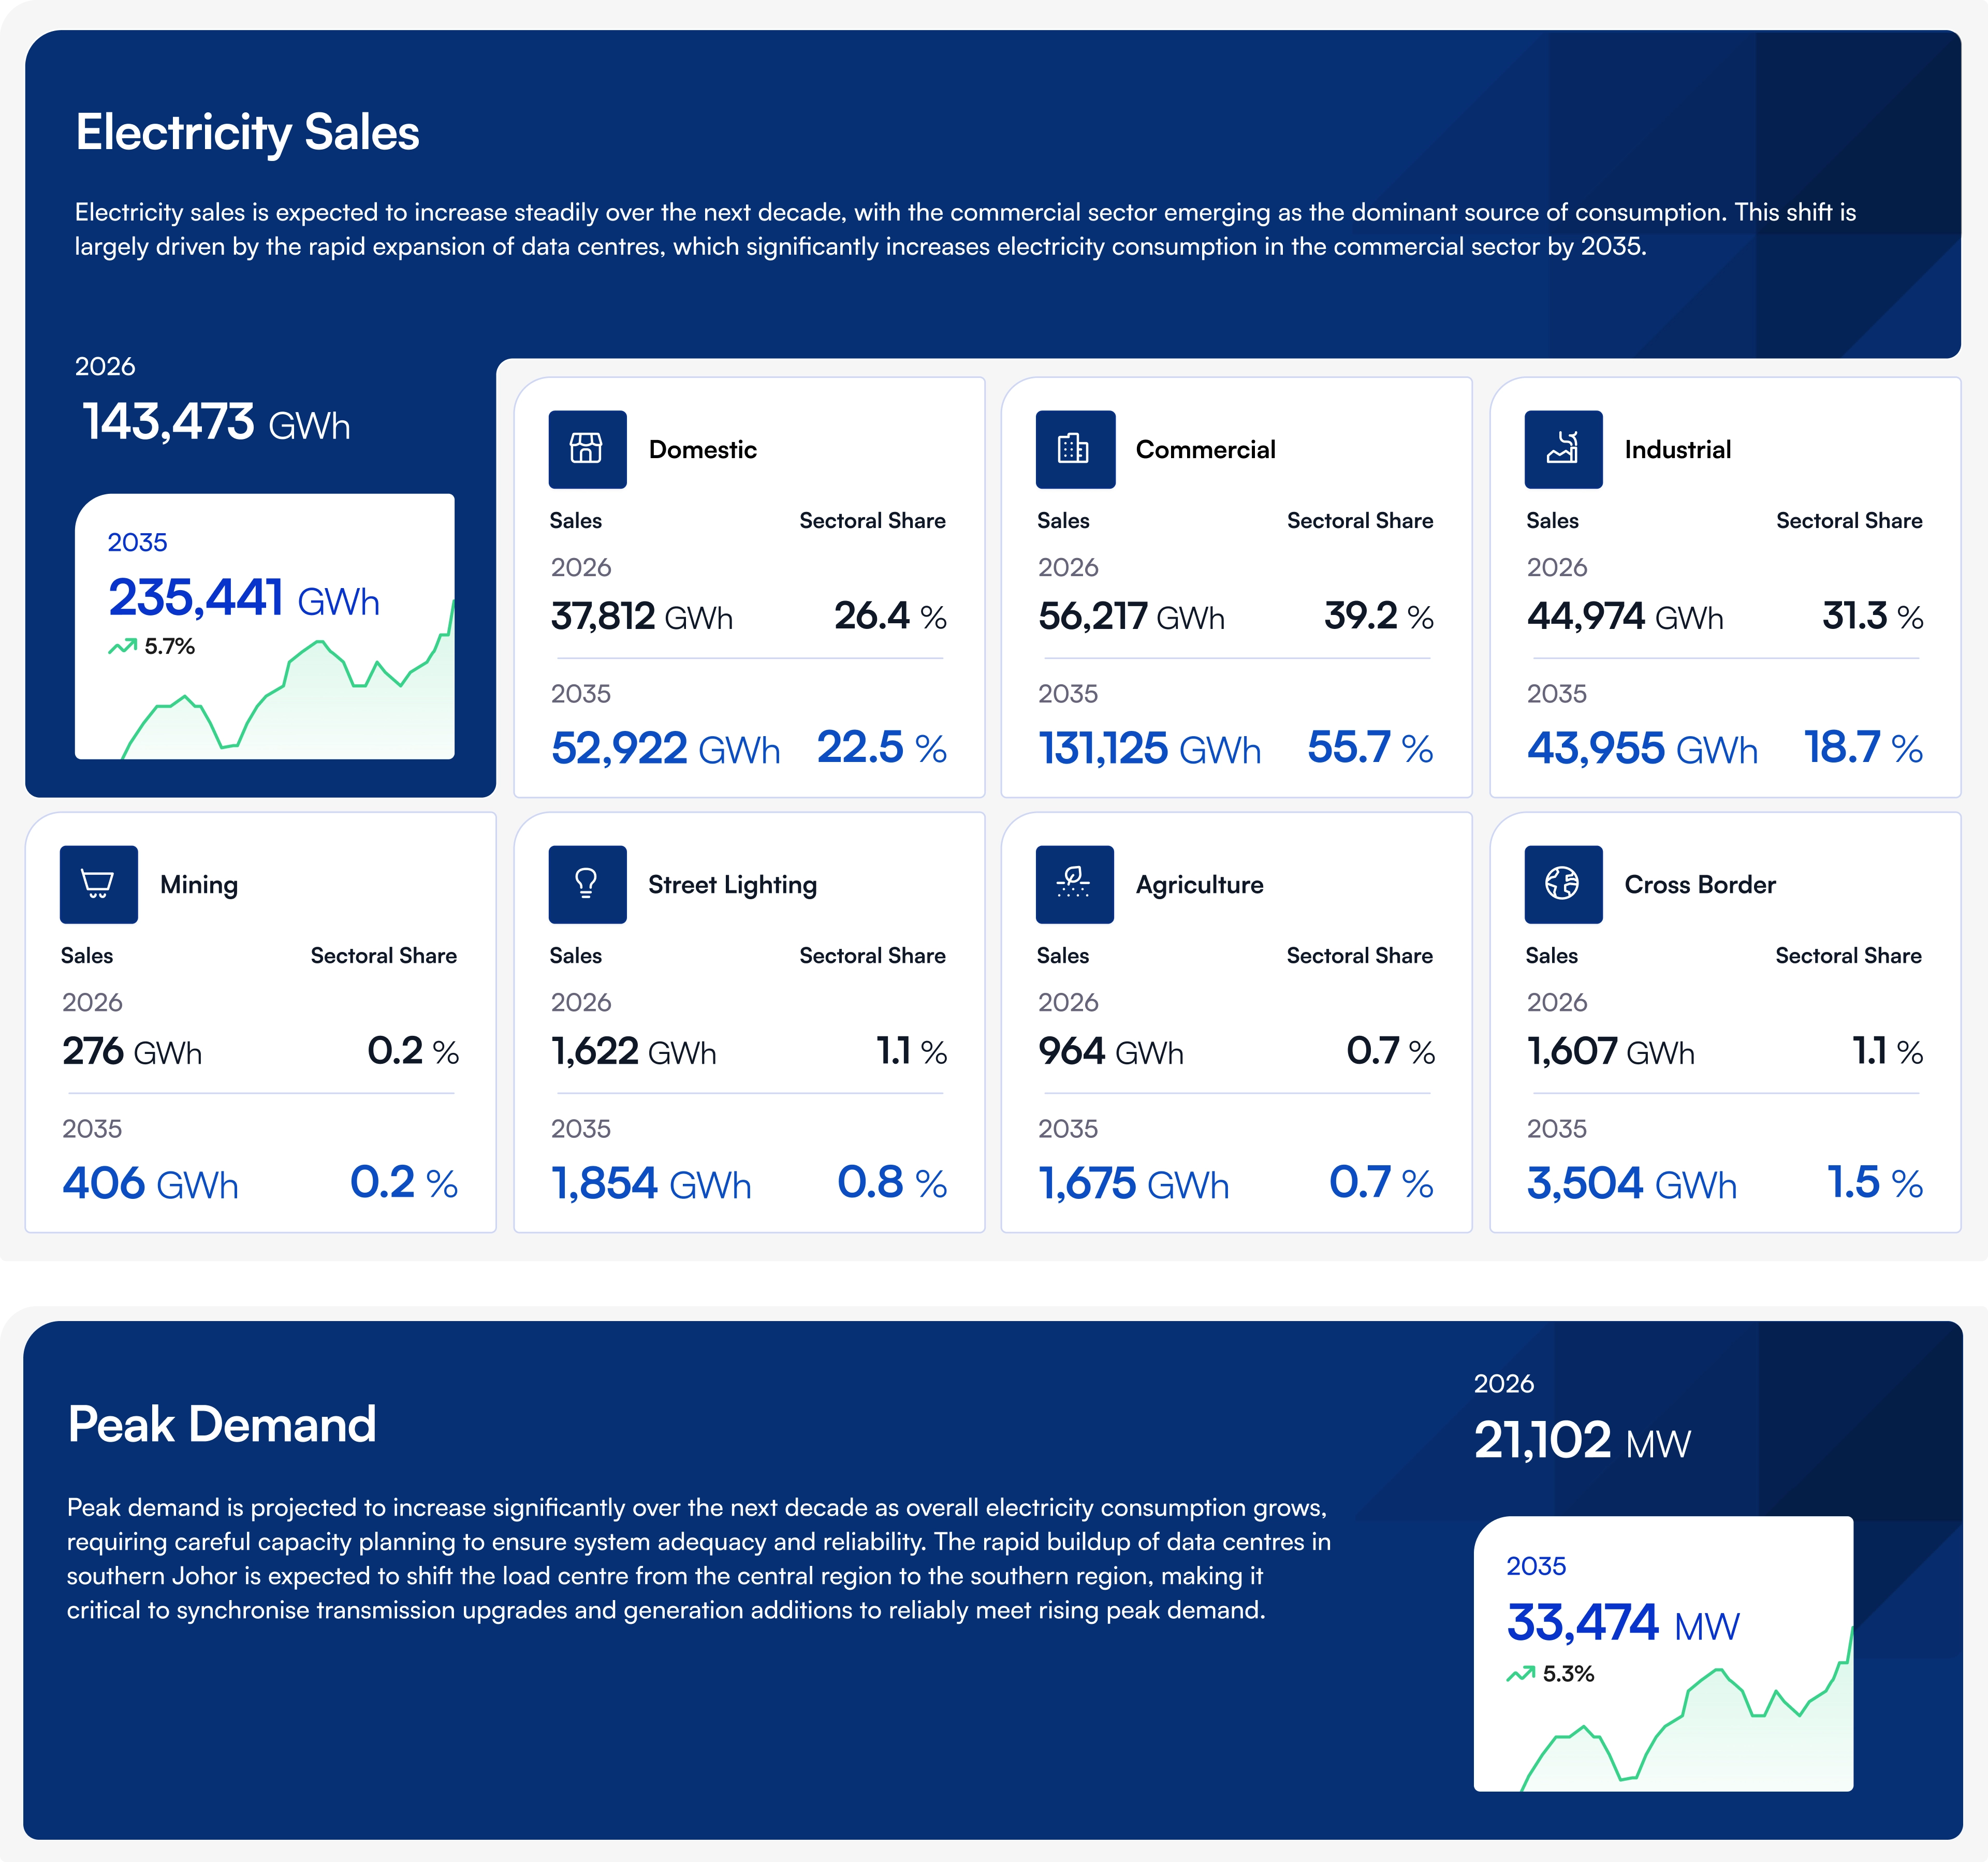Select the Domestic sector icon
1988x1862 pixels.
[x=587, y=449]
